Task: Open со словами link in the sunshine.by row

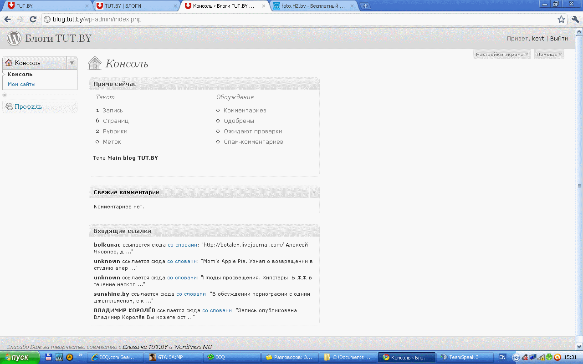Action: tap(191, 294)
